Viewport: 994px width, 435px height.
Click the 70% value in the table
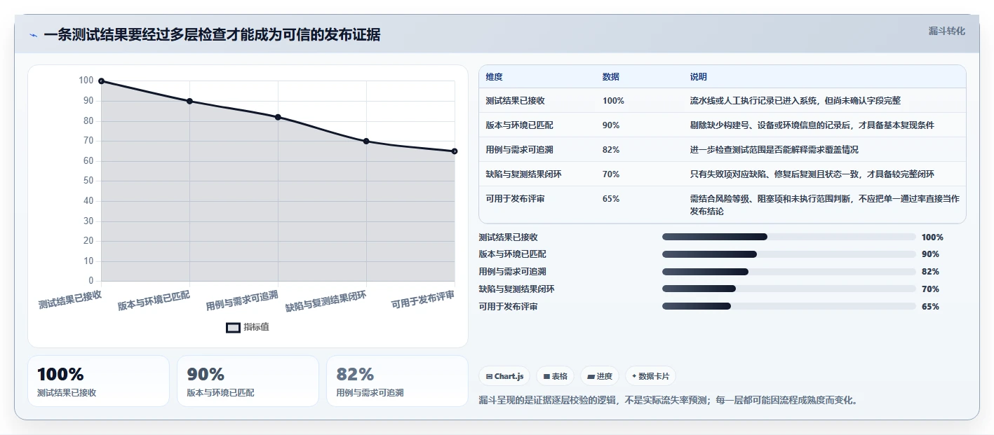(611, 174)
